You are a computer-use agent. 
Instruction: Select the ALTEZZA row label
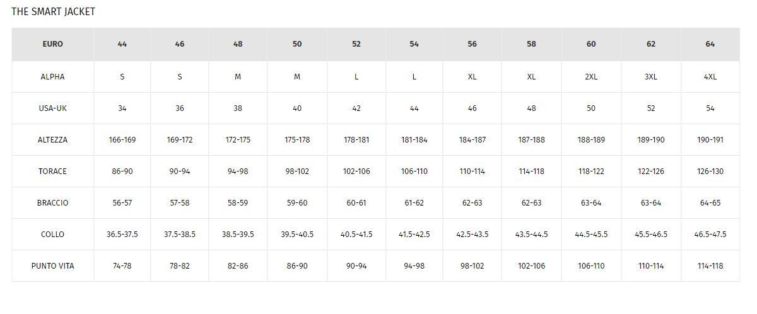52,140
